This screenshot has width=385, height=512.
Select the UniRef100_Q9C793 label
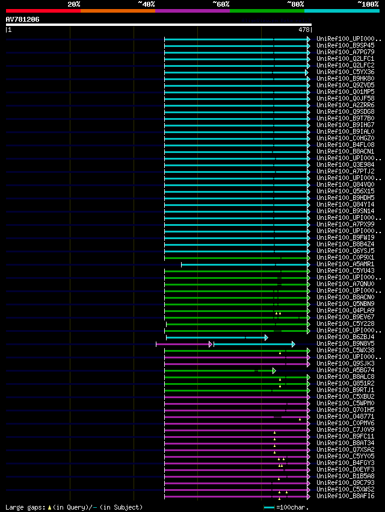click(x=345, y=482)
